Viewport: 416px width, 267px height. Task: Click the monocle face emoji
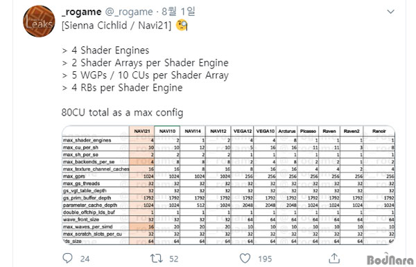[182, 25]
